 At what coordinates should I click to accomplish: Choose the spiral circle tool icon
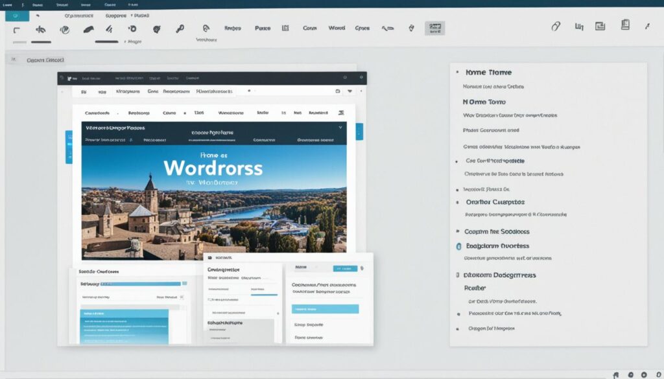(65, 30)
